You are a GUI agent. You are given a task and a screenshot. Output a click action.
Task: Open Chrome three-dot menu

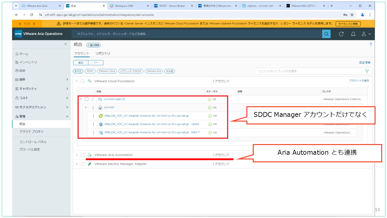pos(370,15)
